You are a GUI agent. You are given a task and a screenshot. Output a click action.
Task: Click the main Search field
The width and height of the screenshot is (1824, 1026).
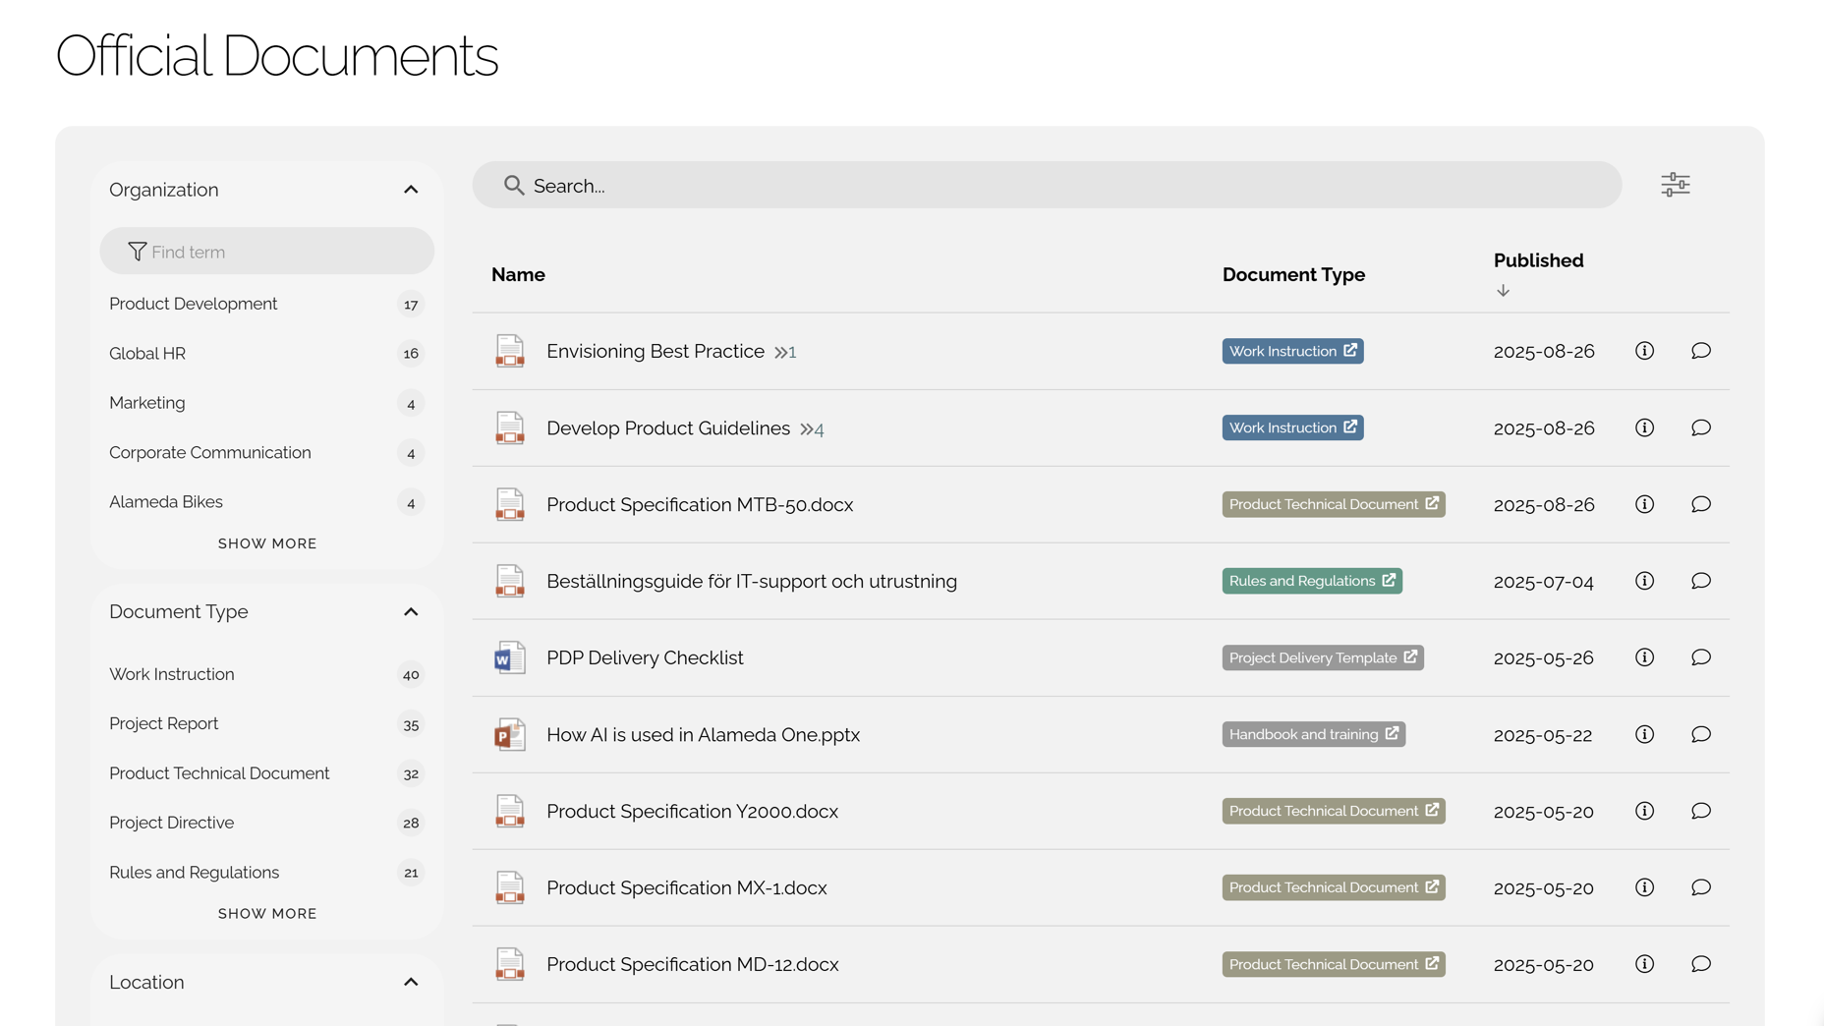pyautogui.click(x=1047, y=185)
